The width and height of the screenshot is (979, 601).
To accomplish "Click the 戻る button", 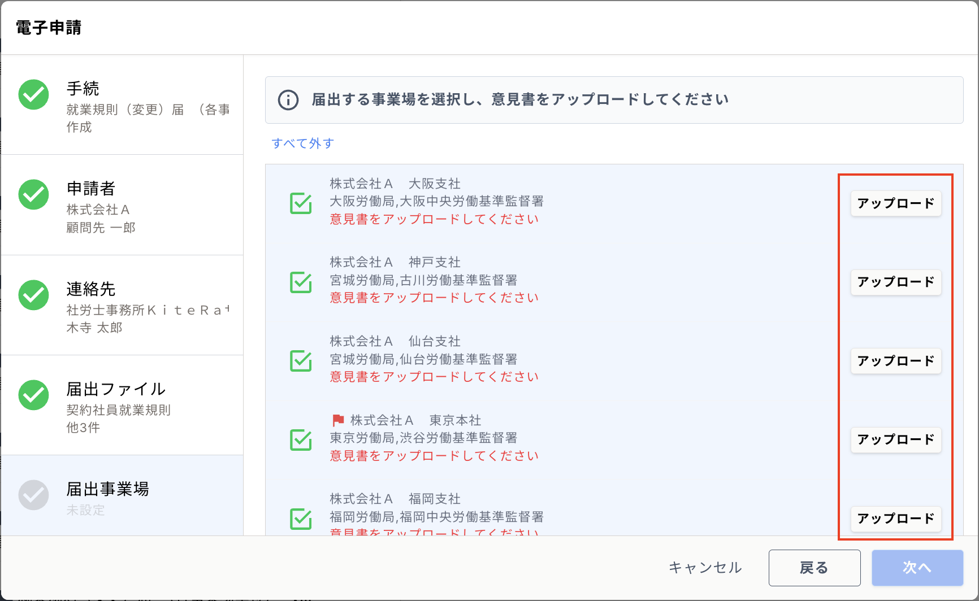I will pos(815,568).
